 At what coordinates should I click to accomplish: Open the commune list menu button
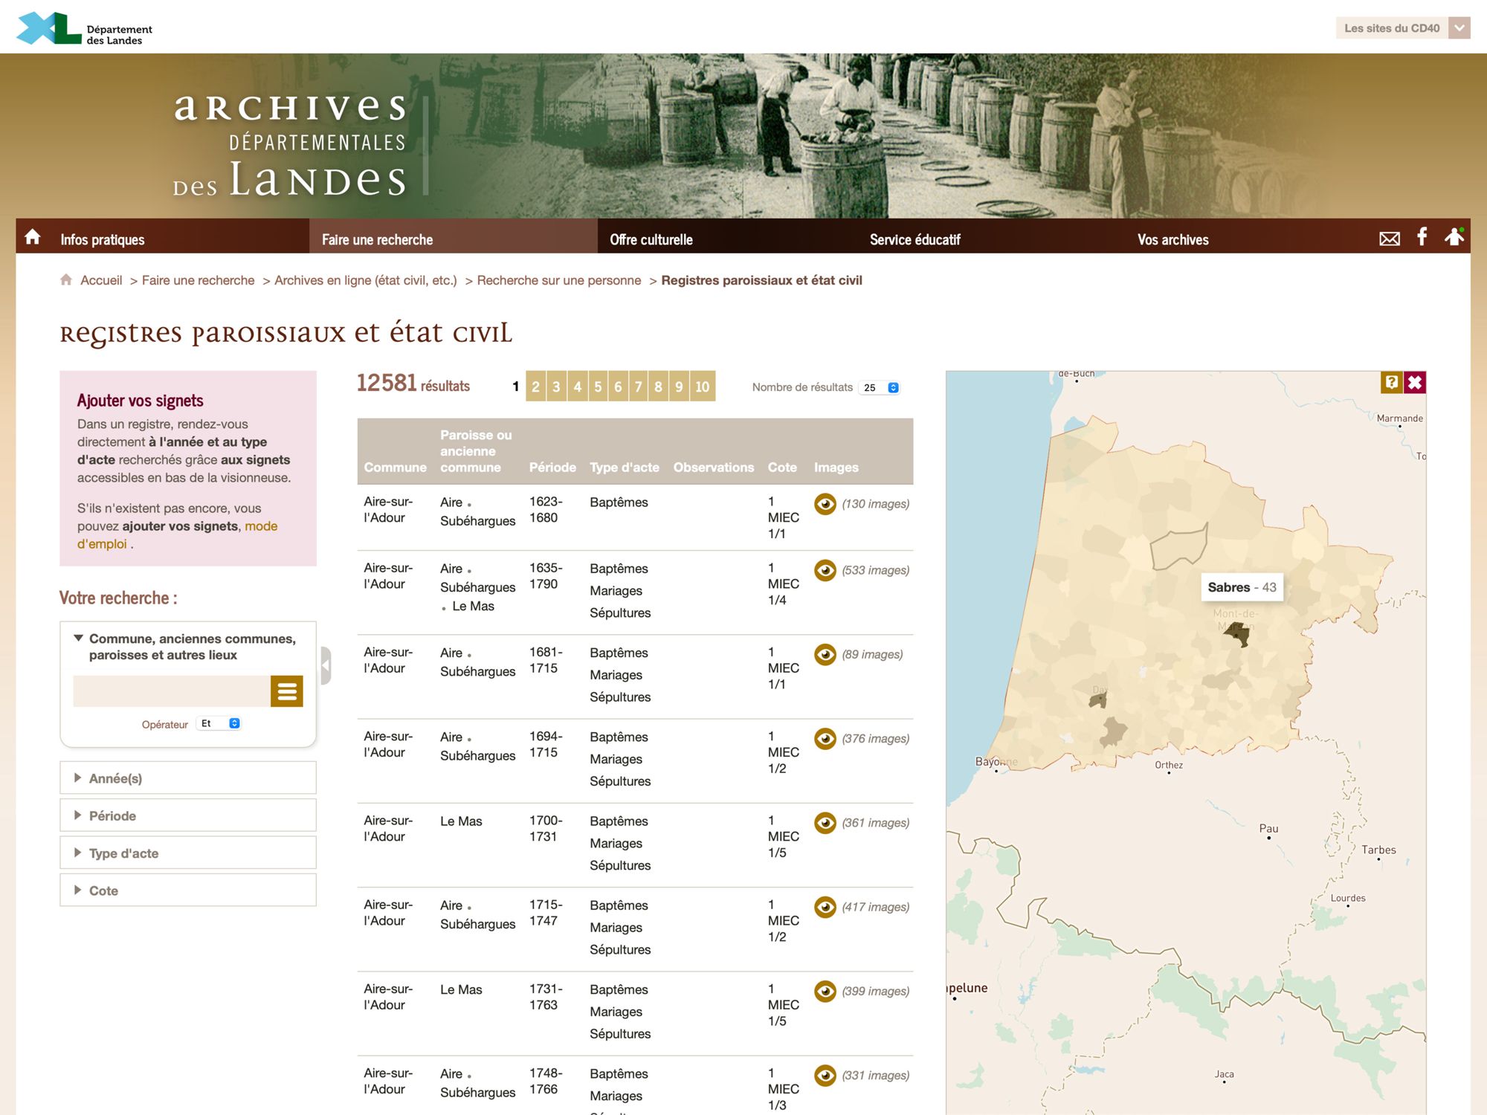(x=286, y=691)
